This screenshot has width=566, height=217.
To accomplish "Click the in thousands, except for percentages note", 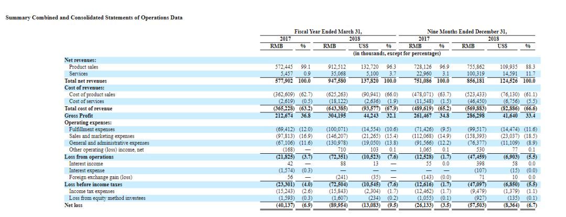I will click(397, 53).
